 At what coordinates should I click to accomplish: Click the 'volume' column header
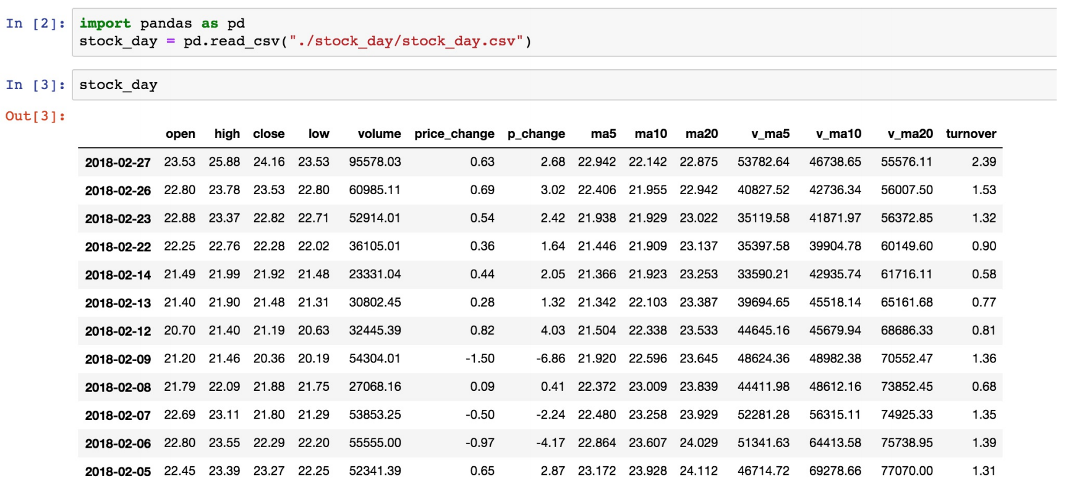coord(379,134)
